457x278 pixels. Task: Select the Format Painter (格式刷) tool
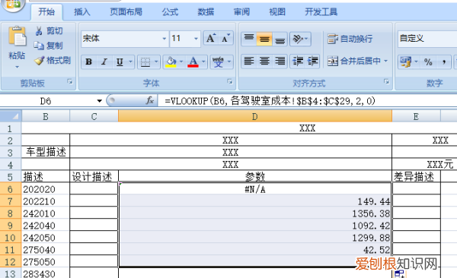[53, 61]
